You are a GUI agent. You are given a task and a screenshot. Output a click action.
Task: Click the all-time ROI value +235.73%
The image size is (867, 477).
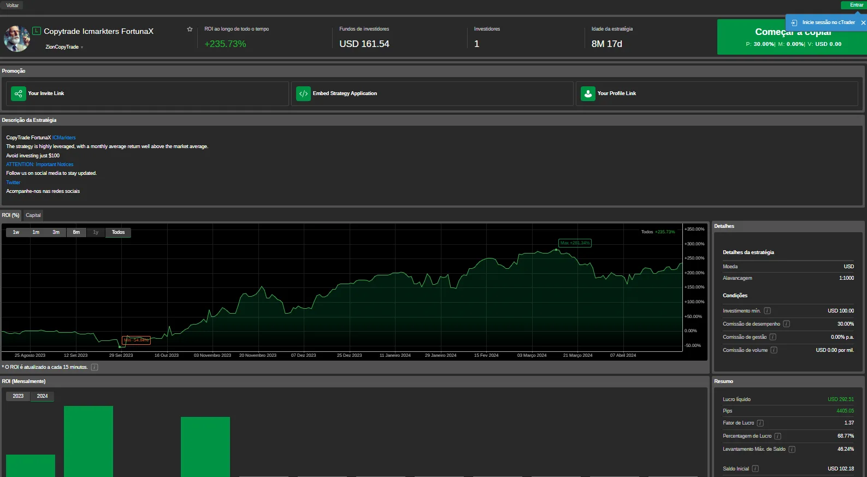tap(225, 44)
